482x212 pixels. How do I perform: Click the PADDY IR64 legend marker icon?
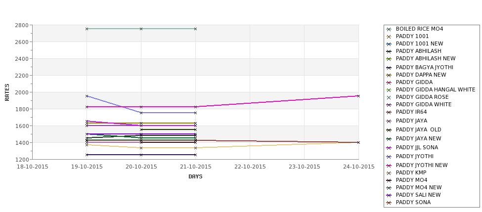tap(389, 113)
